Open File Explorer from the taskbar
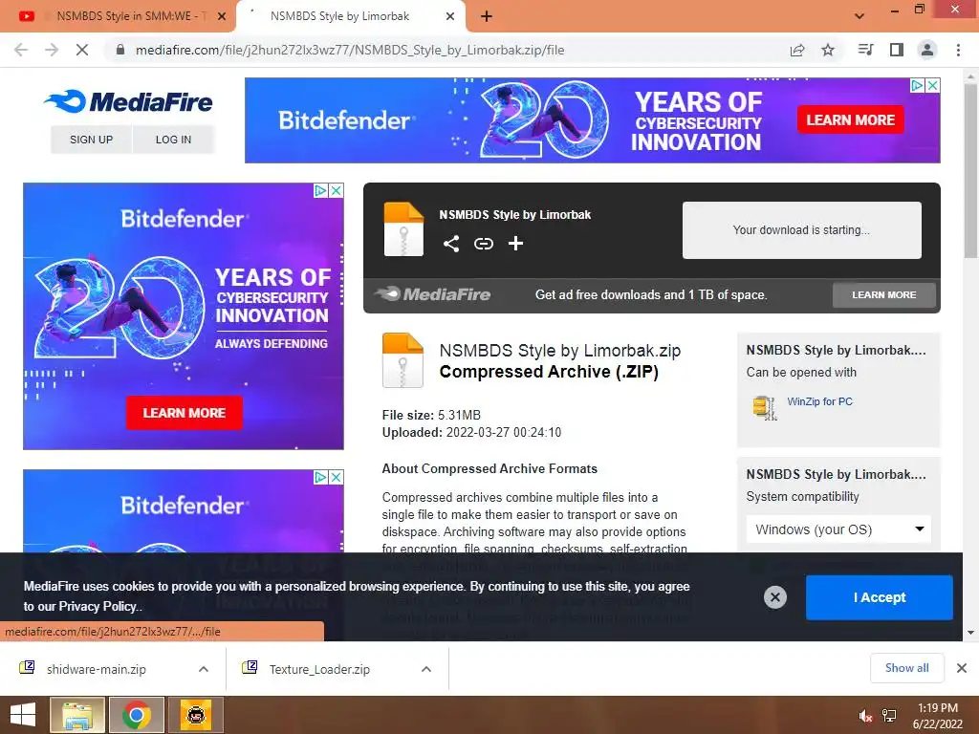Viewport: 979px width, 734px height. click(x=77, y=715)
